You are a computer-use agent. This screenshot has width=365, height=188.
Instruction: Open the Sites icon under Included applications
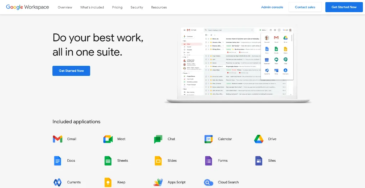click(x=259, y=161)
